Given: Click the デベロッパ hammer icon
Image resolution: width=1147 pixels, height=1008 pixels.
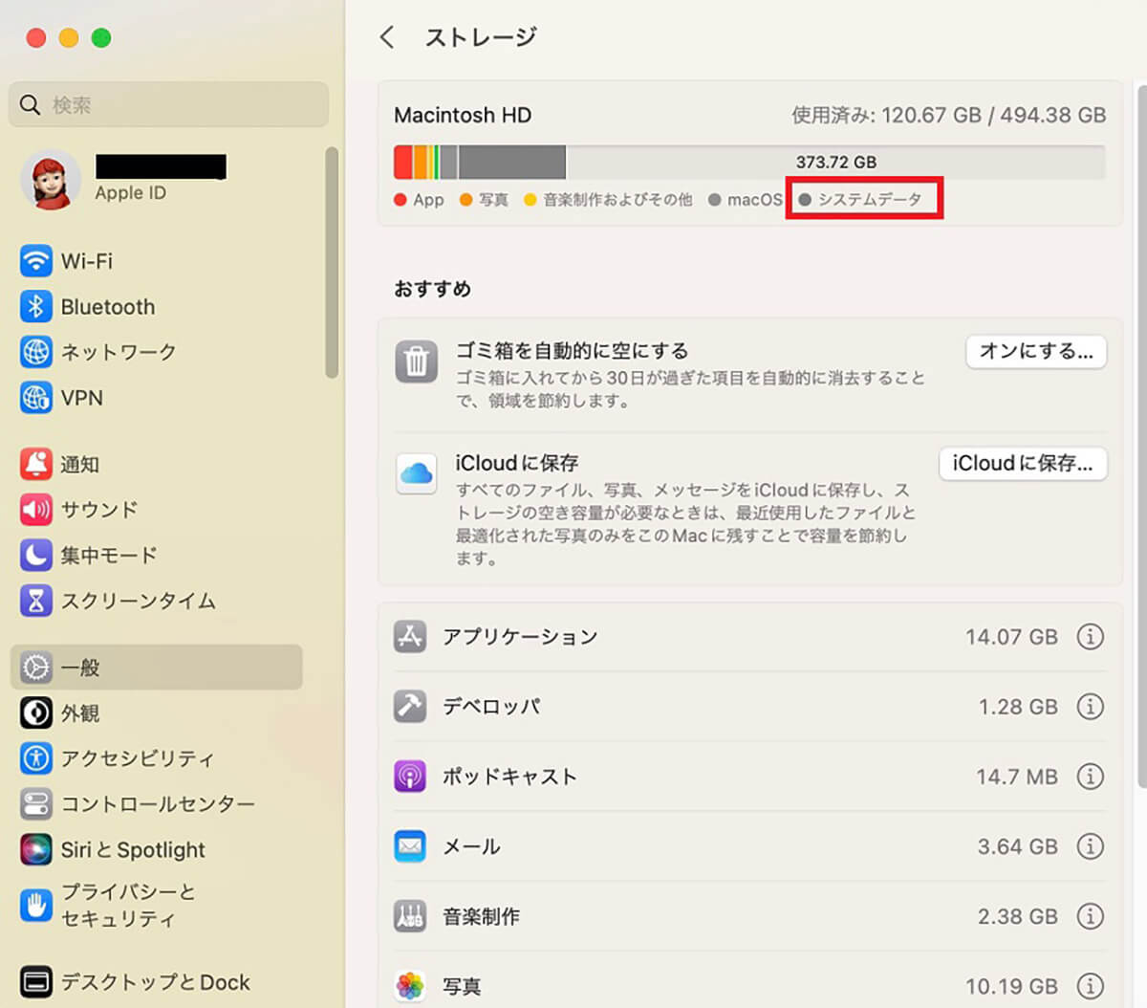Looking at the screenshot, I should 410,706.
